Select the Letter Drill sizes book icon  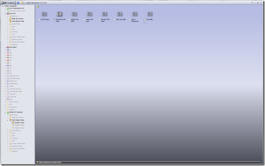click(90, 14)
